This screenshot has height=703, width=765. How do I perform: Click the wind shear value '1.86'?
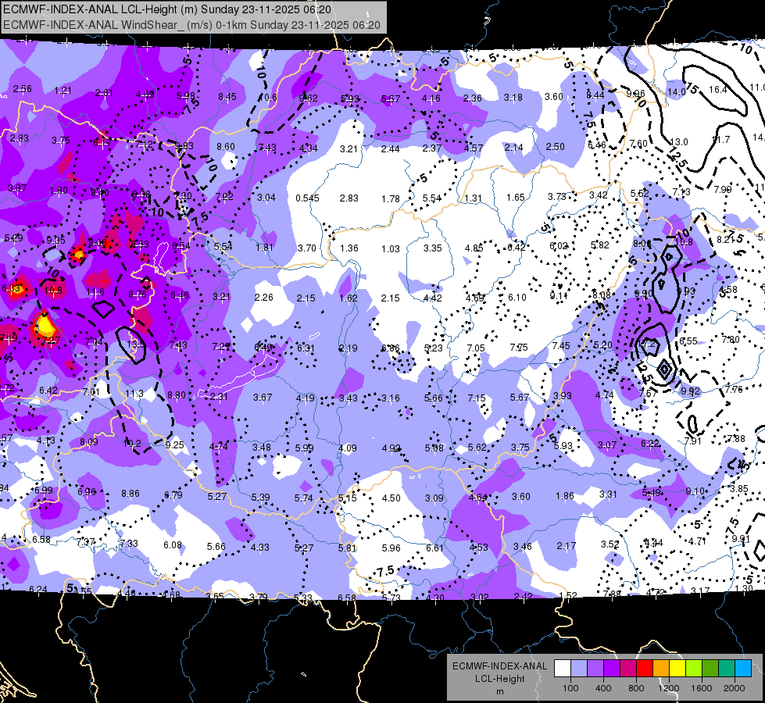[565, 496]
